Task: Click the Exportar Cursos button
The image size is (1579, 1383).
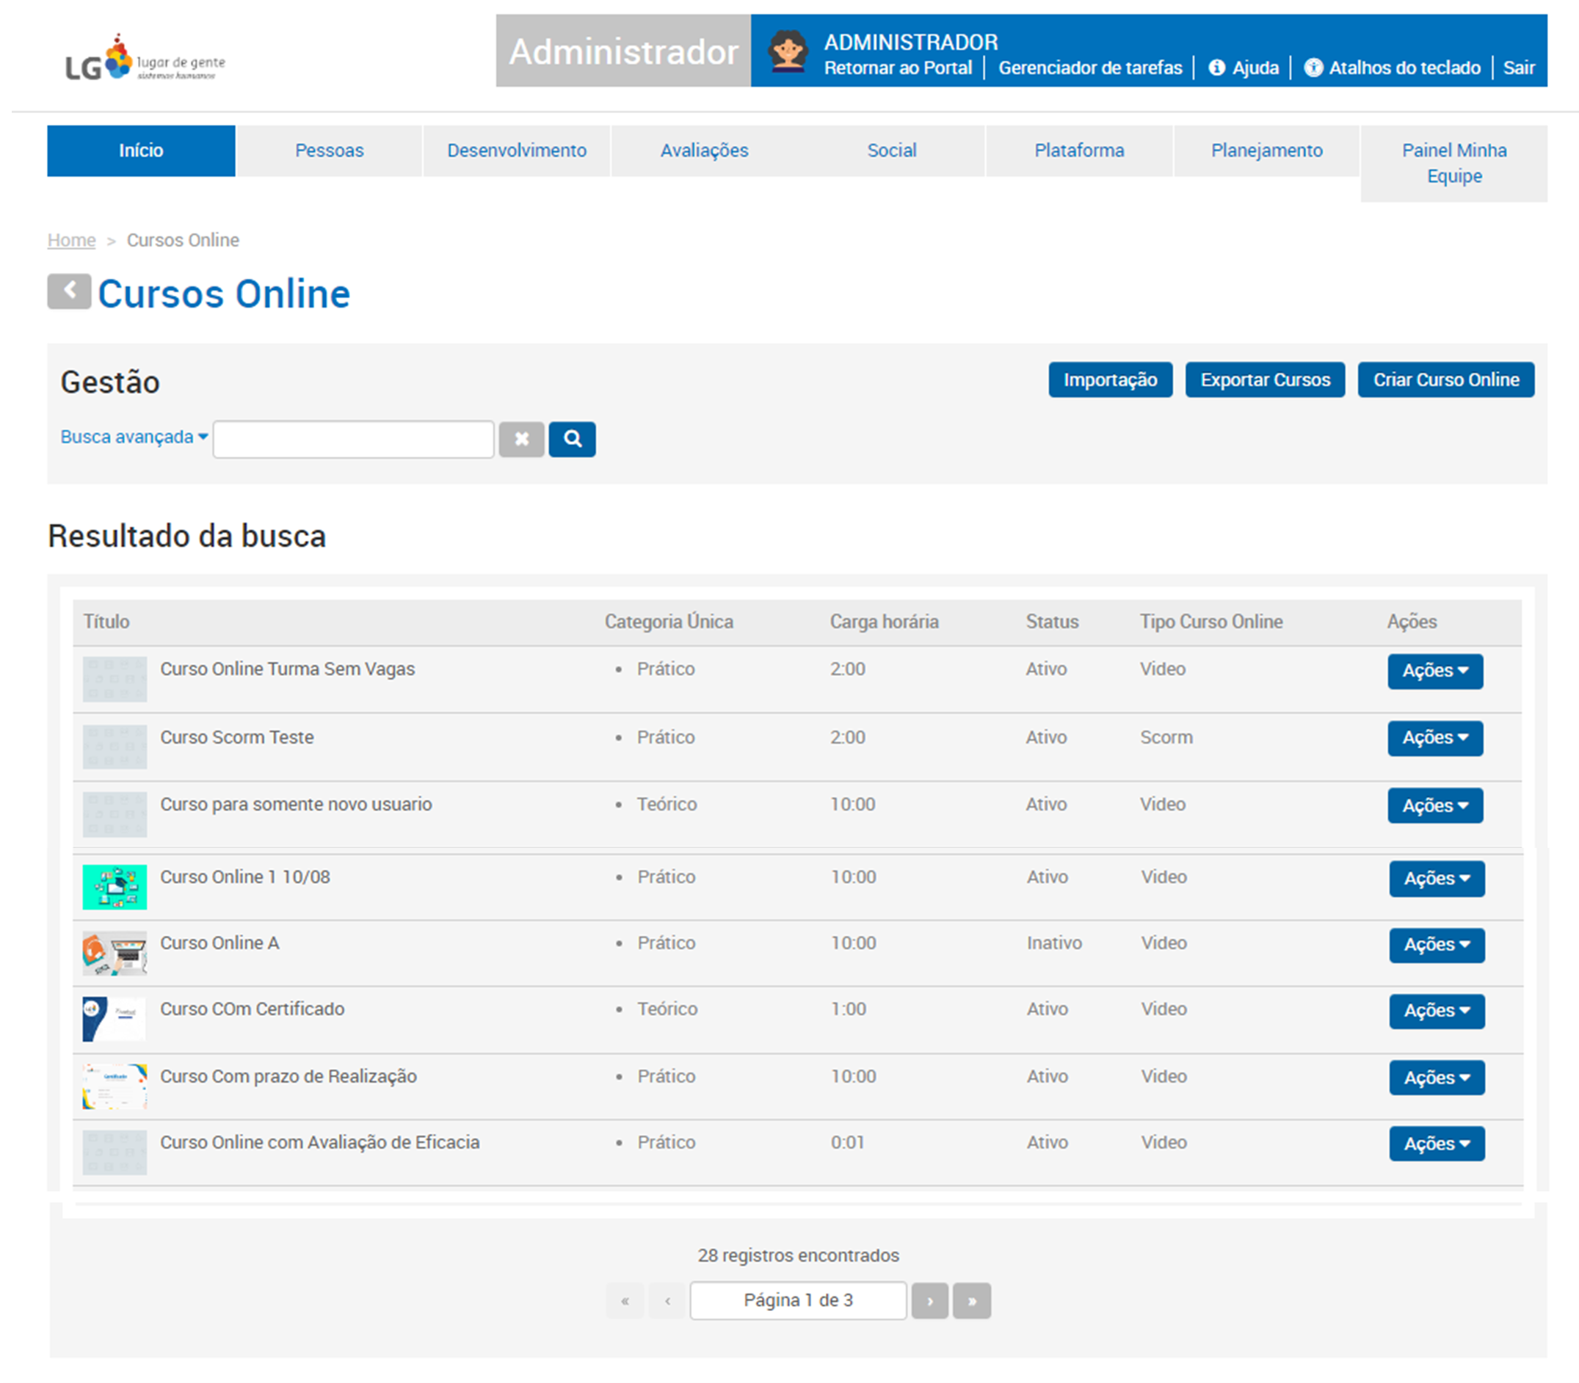Action: [x=1265, y=380]
